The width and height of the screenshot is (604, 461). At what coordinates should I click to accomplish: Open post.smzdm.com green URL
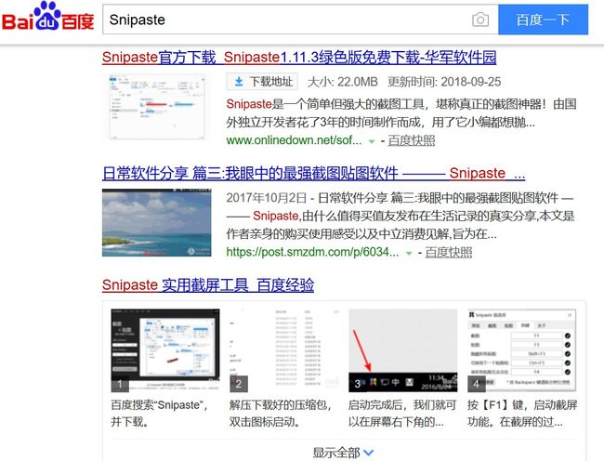point(312,252)
